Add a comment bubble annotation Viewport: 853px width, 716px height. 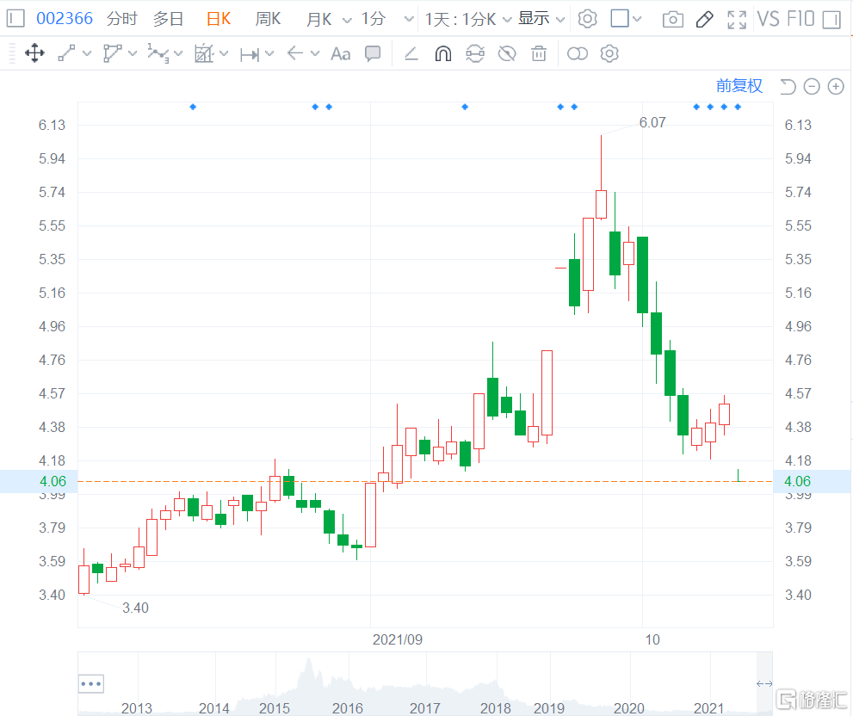pyautogui.click(x=373, y=53)
